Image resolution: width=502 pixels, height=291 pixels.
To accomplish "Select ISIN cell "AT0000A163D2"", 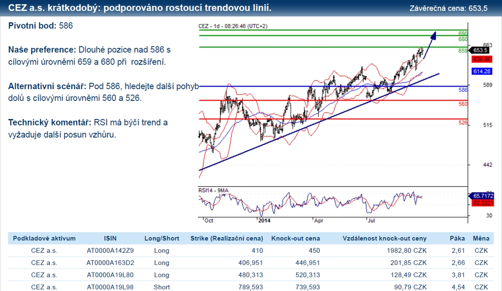I will click(110, 263).
